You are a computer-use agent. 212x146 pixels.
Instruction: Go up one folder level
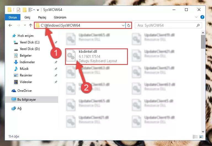click(31, 25)
